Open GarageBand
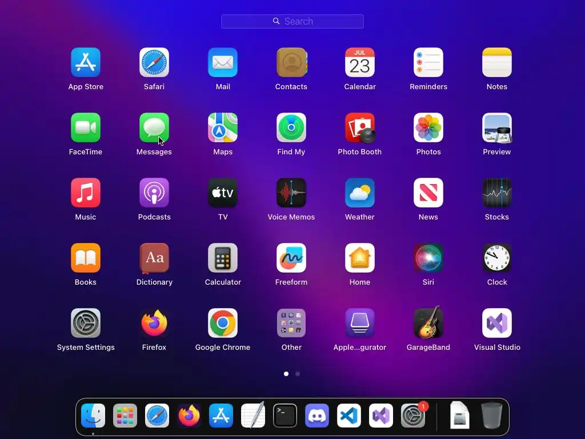Screen dimensions: 585x439 (x=428, y=322)
